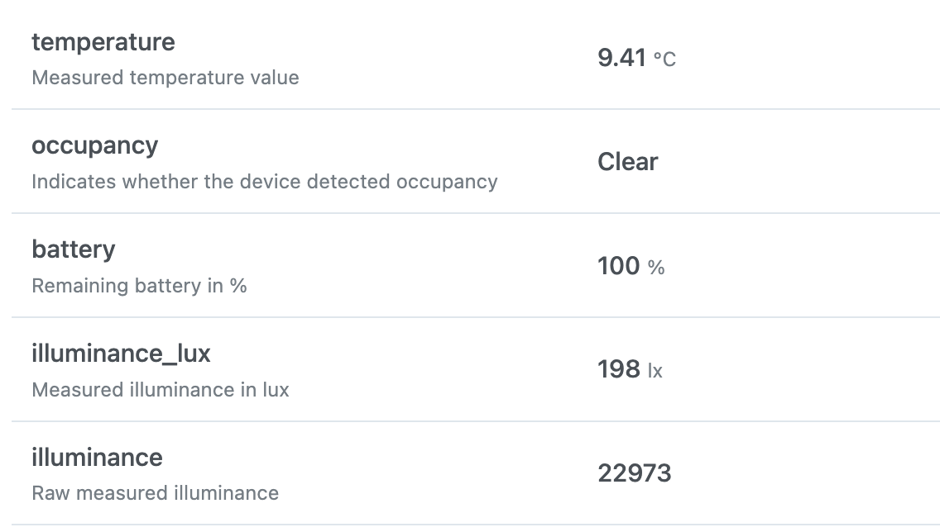Select the 9.41 °C temperature value
940x532 pixels.
point(636,58)
